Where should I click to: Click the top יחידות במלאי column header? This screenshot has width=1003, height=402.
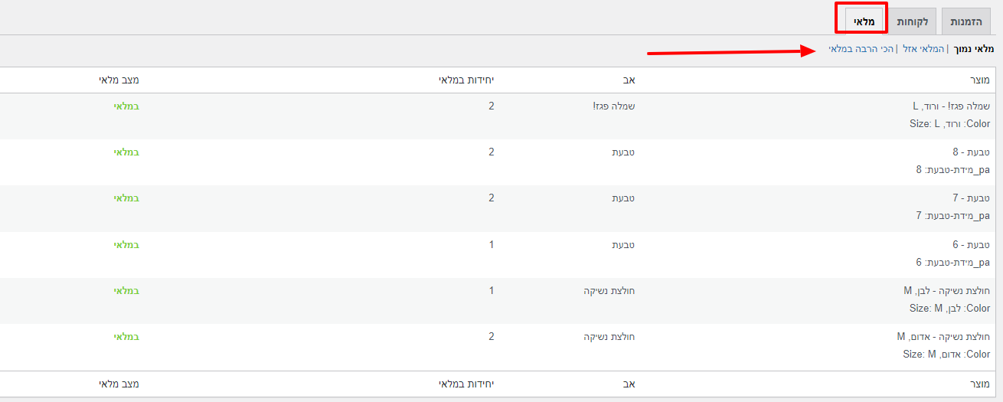pos(466,80)
